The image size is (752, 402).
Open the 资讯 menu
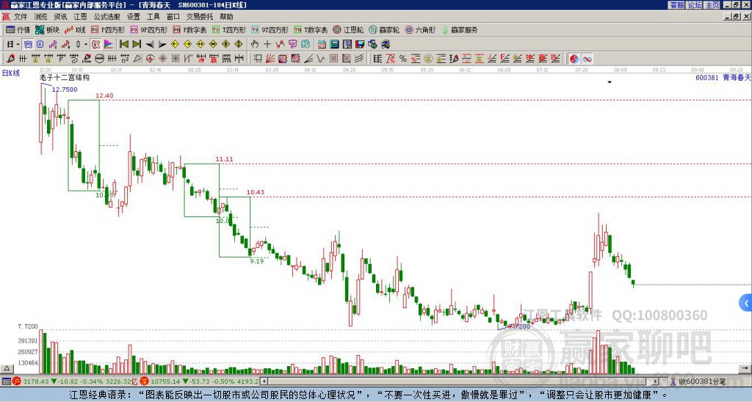coord(60,17)
